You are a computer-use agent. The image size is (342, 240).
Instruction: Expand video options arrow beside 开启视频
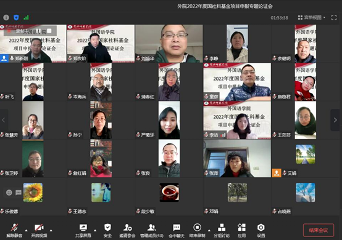(51, 230)
